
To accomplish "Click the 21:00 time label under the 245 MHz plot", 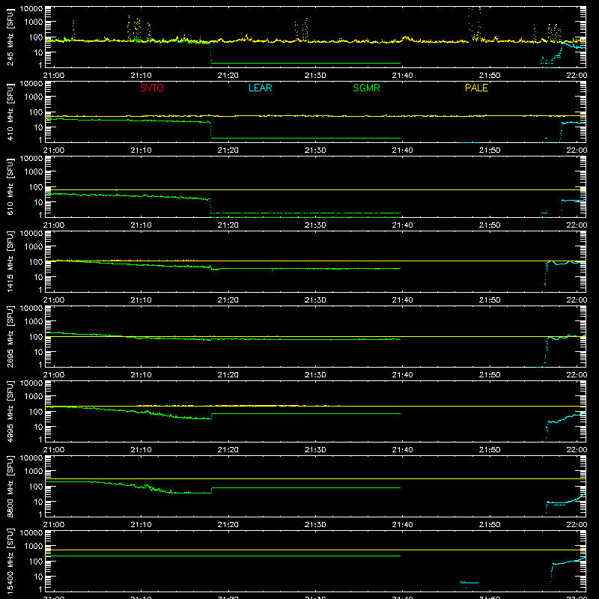I will tap(54, 76).
